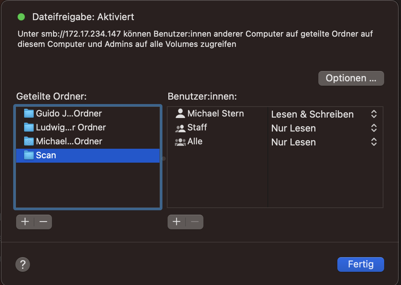Remove selected shared folder with minus button
Screen dimensions: 401x285
tap(43, 222)
